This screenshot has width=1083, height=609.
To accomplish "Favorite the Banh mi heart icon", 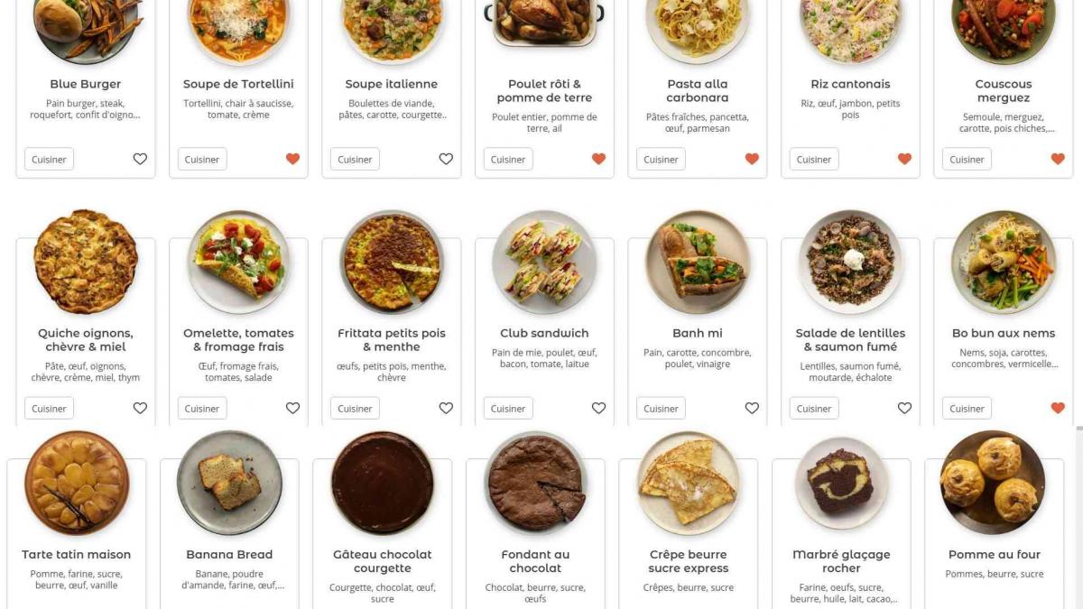I will pyautogui.click(x=752, y=408).
